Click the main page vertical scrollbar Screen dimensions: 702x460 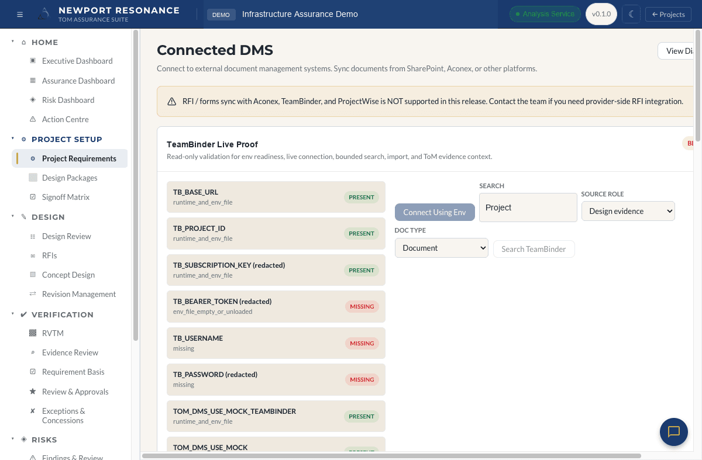tap(698, 85)
